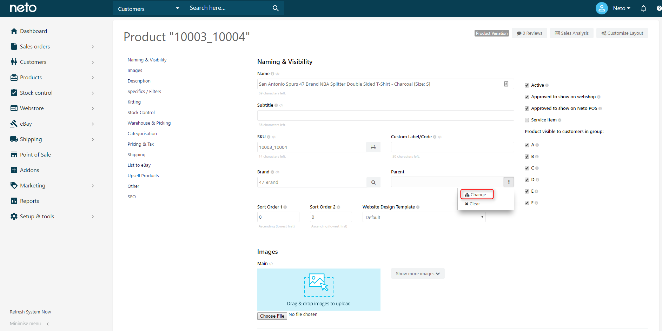Click the SKU print barcode icon
The image size is (662, 331).
pyautogui.click(x=373, y=147)
